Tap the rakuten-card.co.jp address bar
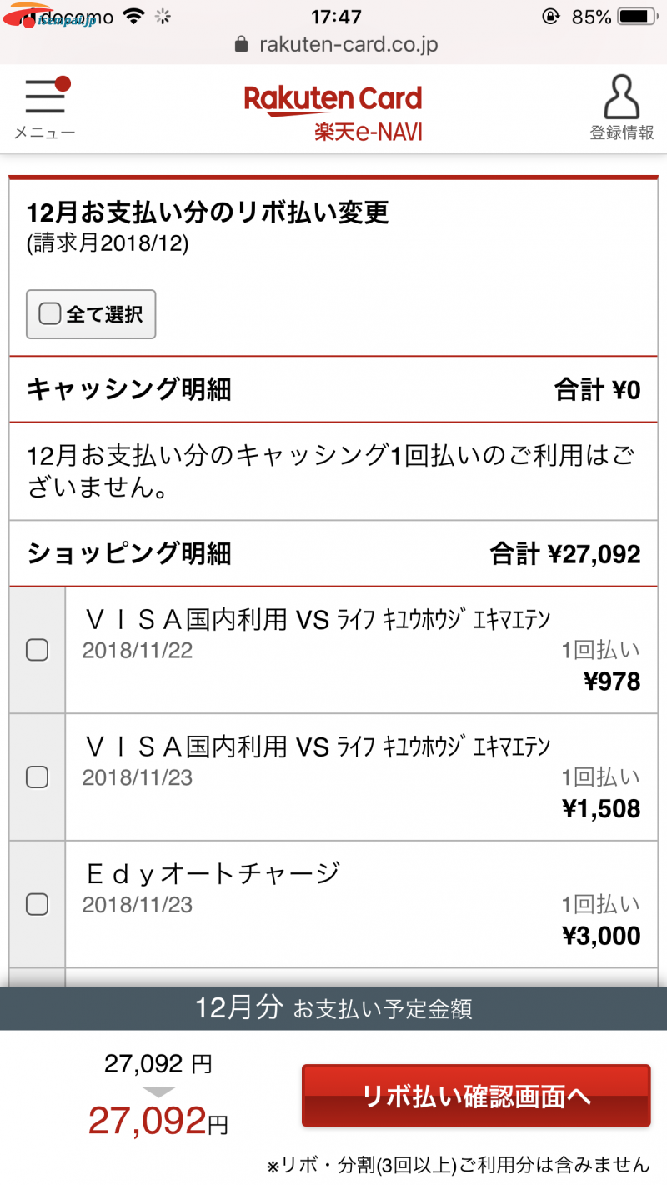Screen dimensions: 667x1185 (348, 44)
